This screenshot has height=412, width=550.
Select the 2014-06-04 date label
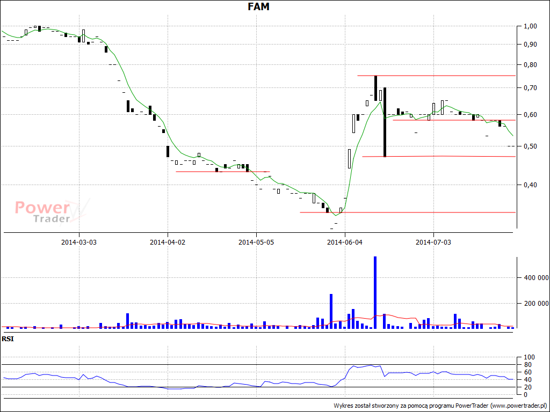[345, 242]
